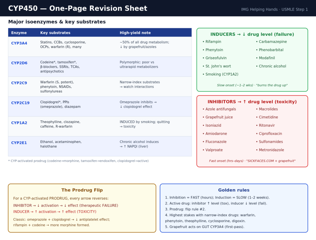Click 'Sulfonamides' in inhibitors list
The image size is (316, 240).
click(269, 142)
